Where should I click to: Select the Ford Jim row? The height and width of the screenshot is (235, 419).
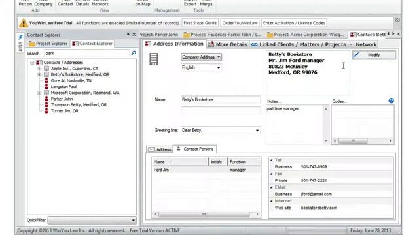tap(206, 170)
